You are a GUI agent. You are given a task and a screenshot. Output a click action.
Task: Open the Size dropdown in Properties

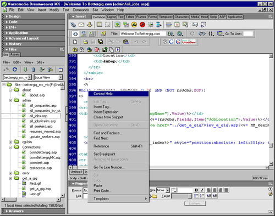tap(167, 190)
